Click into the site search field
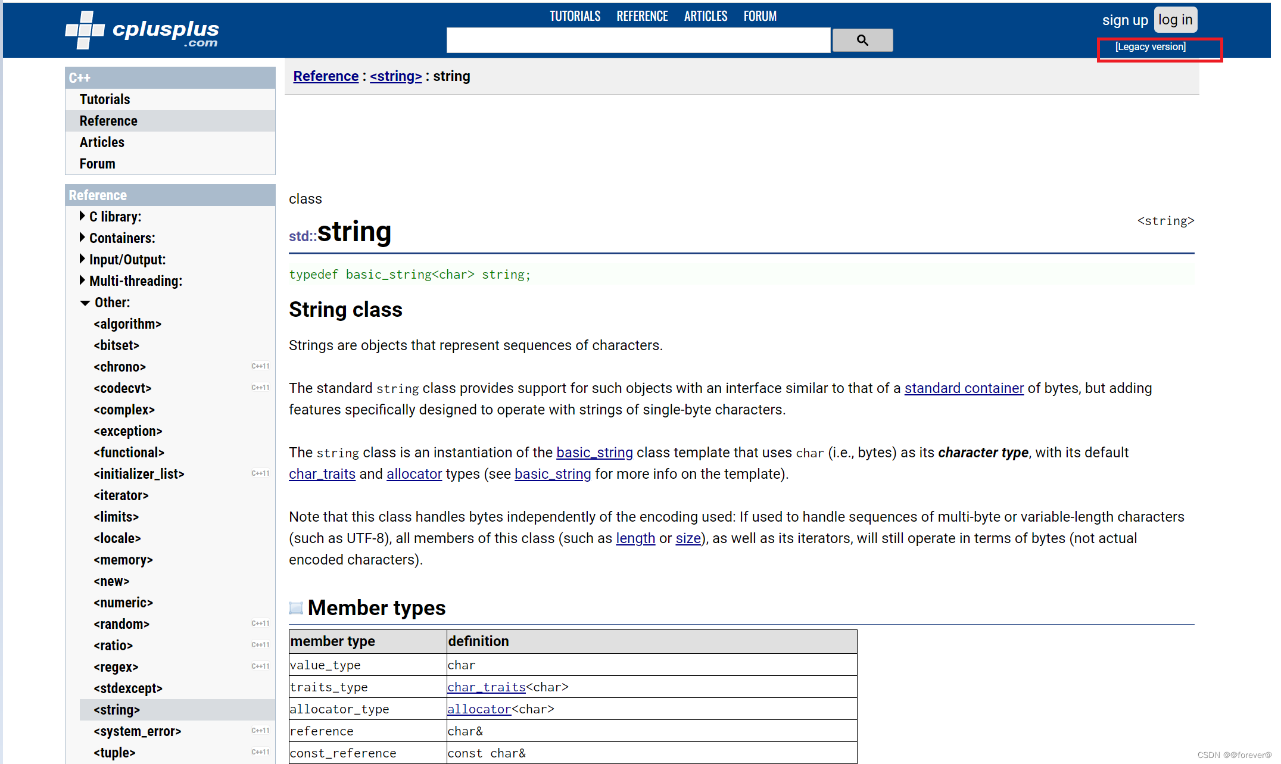This screenshot has height=764, width=1281. (638, 40)
